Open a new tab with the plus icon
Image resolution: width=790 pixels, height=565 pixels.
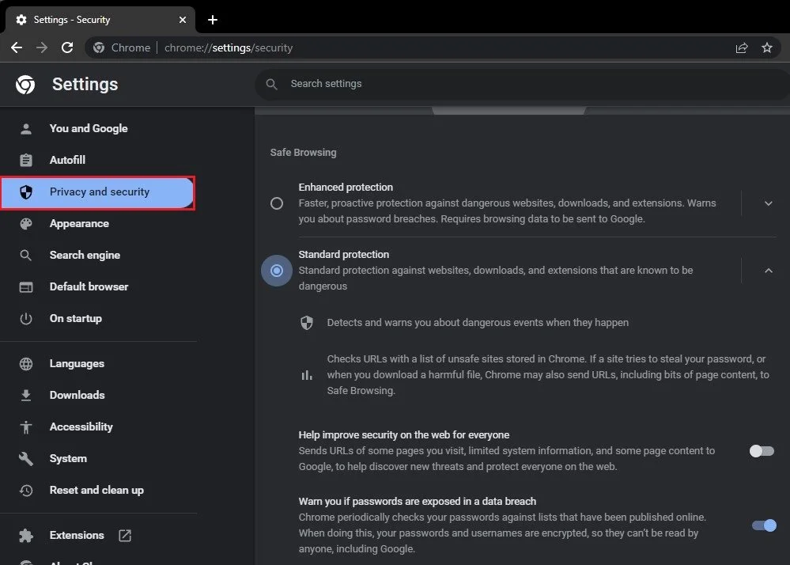(x=213, y=20)
